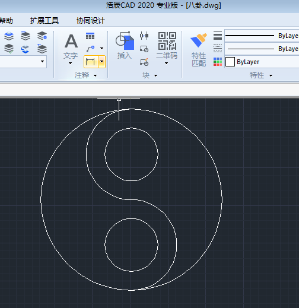Expand the 特性 panel arrow
Viewport: 299px width, 308px height.
(x=271, y=75)
